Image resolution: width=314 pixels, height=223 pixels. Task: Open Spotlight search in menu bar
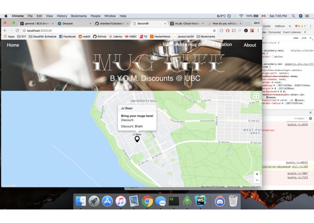click(293, 16)
